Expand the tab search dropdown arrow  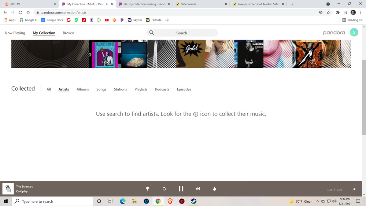tap(328, 4)
